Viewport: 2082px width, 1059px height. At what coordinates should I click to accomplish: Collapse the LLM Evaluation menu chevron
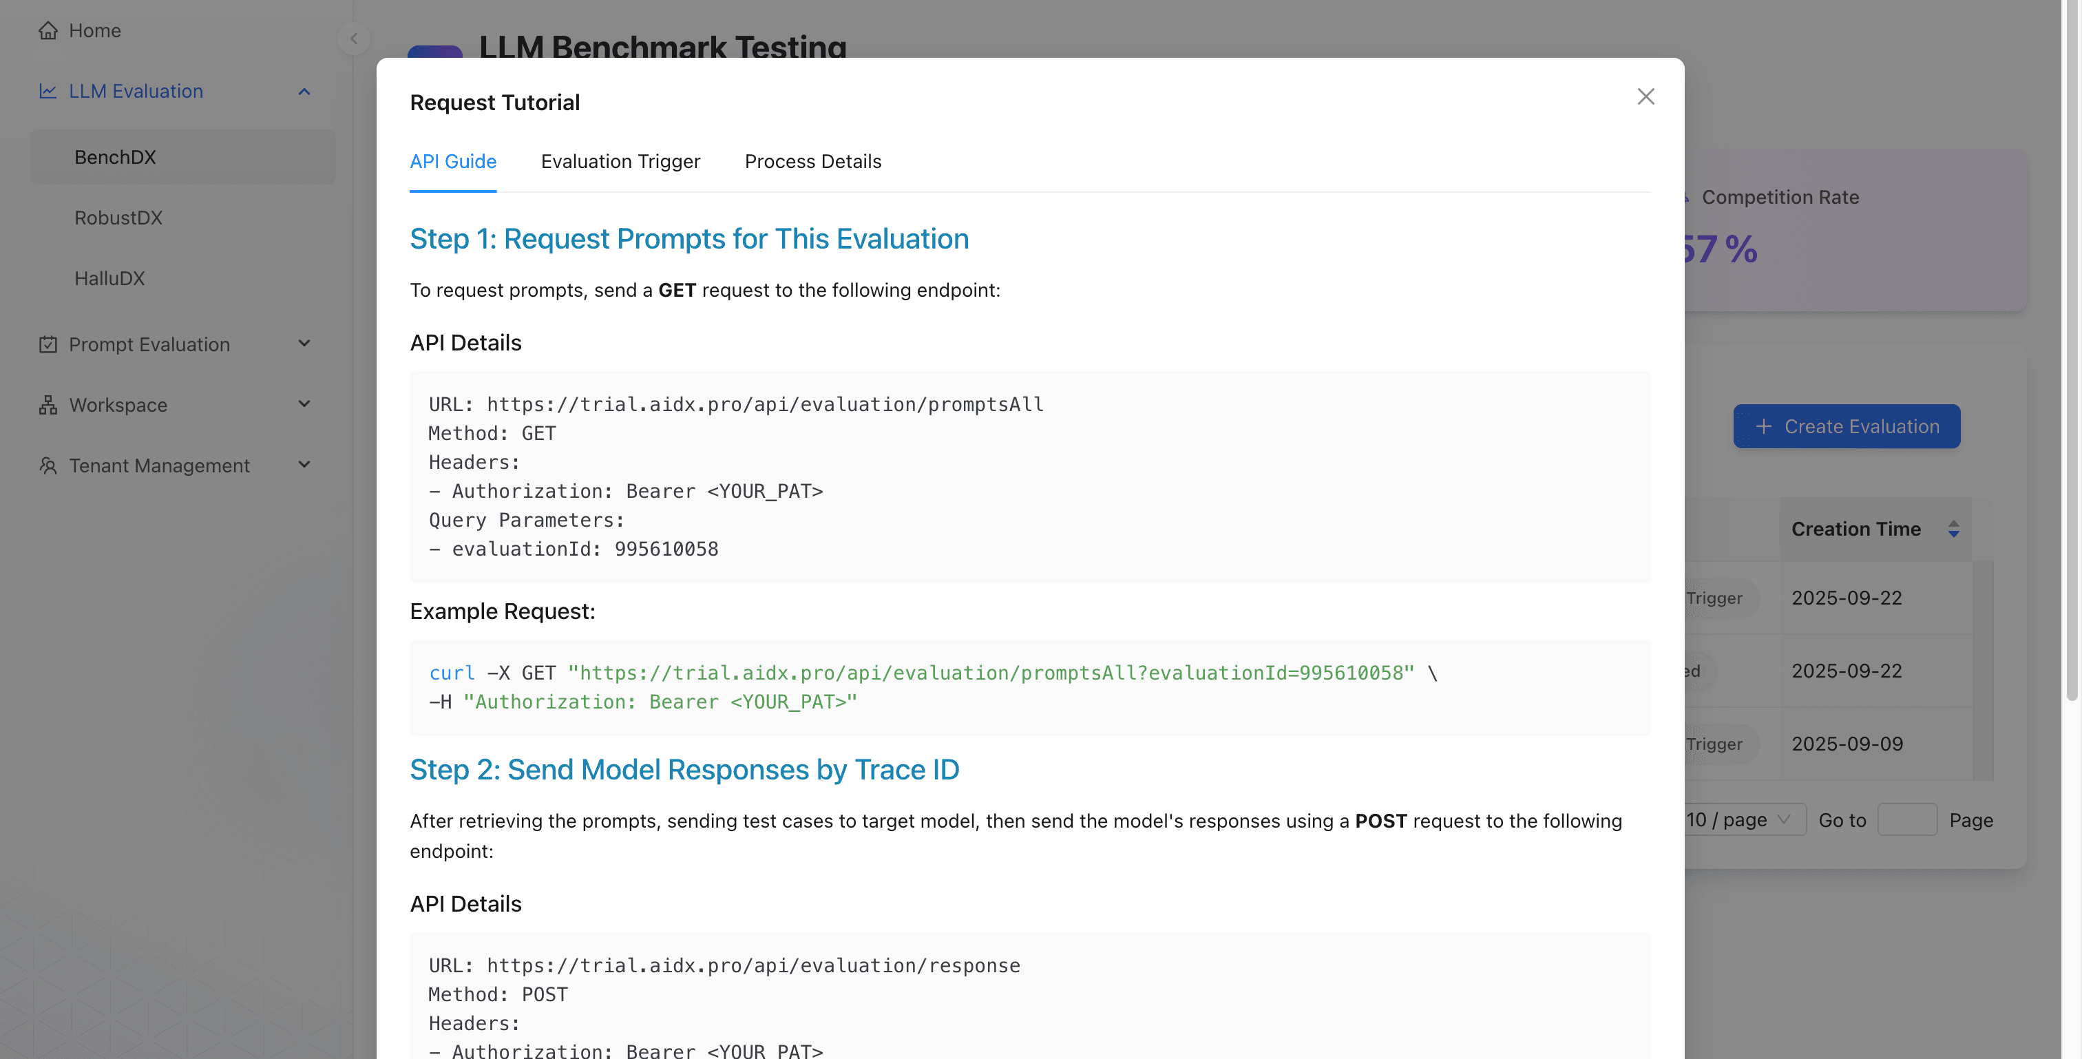(304, 92)
